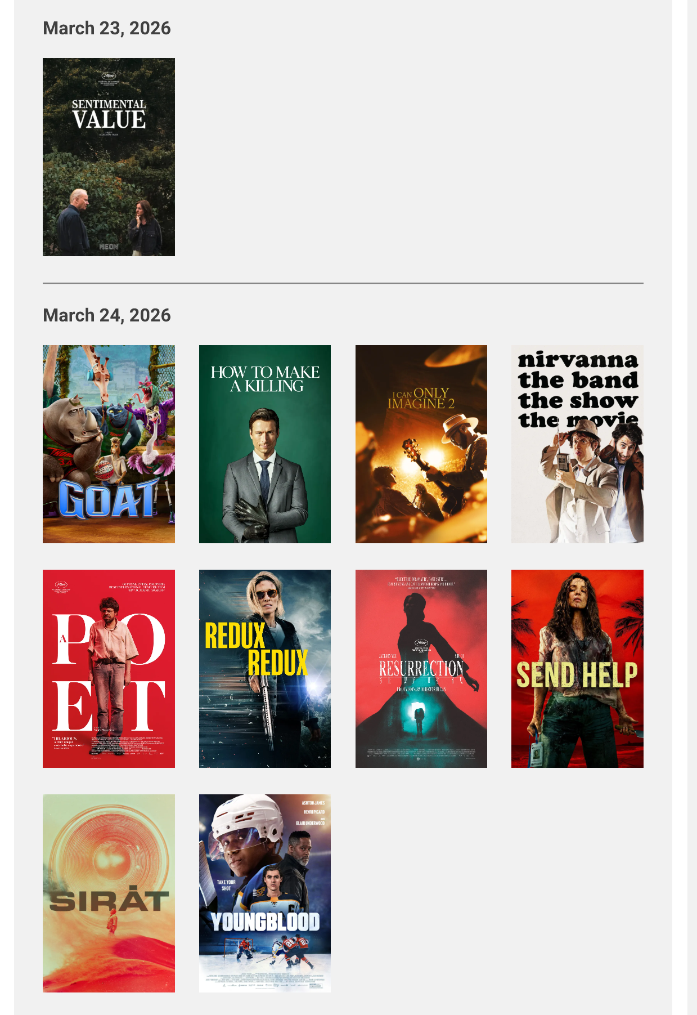Screen dimensions: 697x1015
Task: Open the Resurrection poster
Action: click(x=421, y=669)
